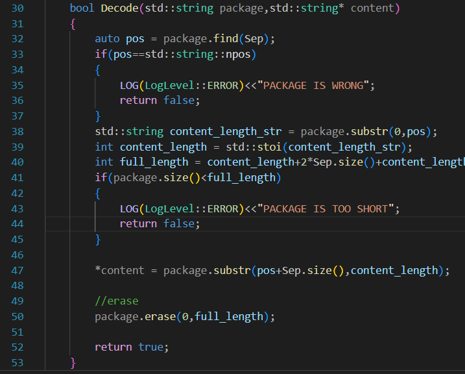
Task: Click 'stoi' on line 39
Action: click(269, 147)
